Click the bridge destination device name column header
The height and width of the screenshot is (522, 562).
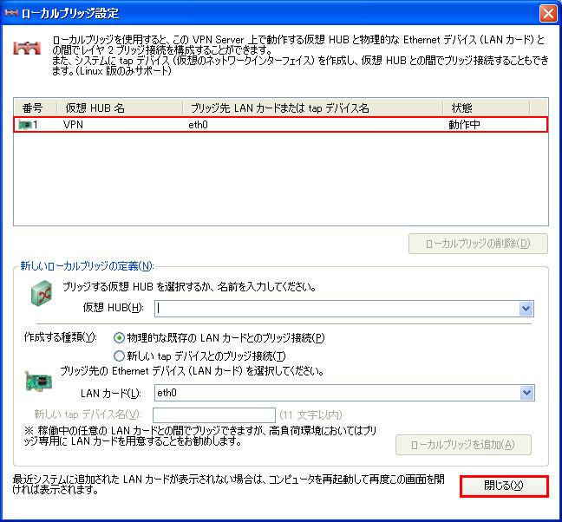(312, 108)
